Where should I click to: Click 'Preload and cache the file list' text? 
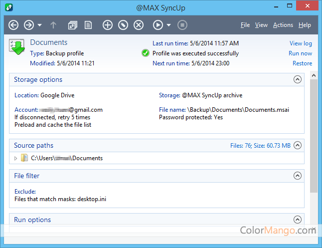[53, 125]
